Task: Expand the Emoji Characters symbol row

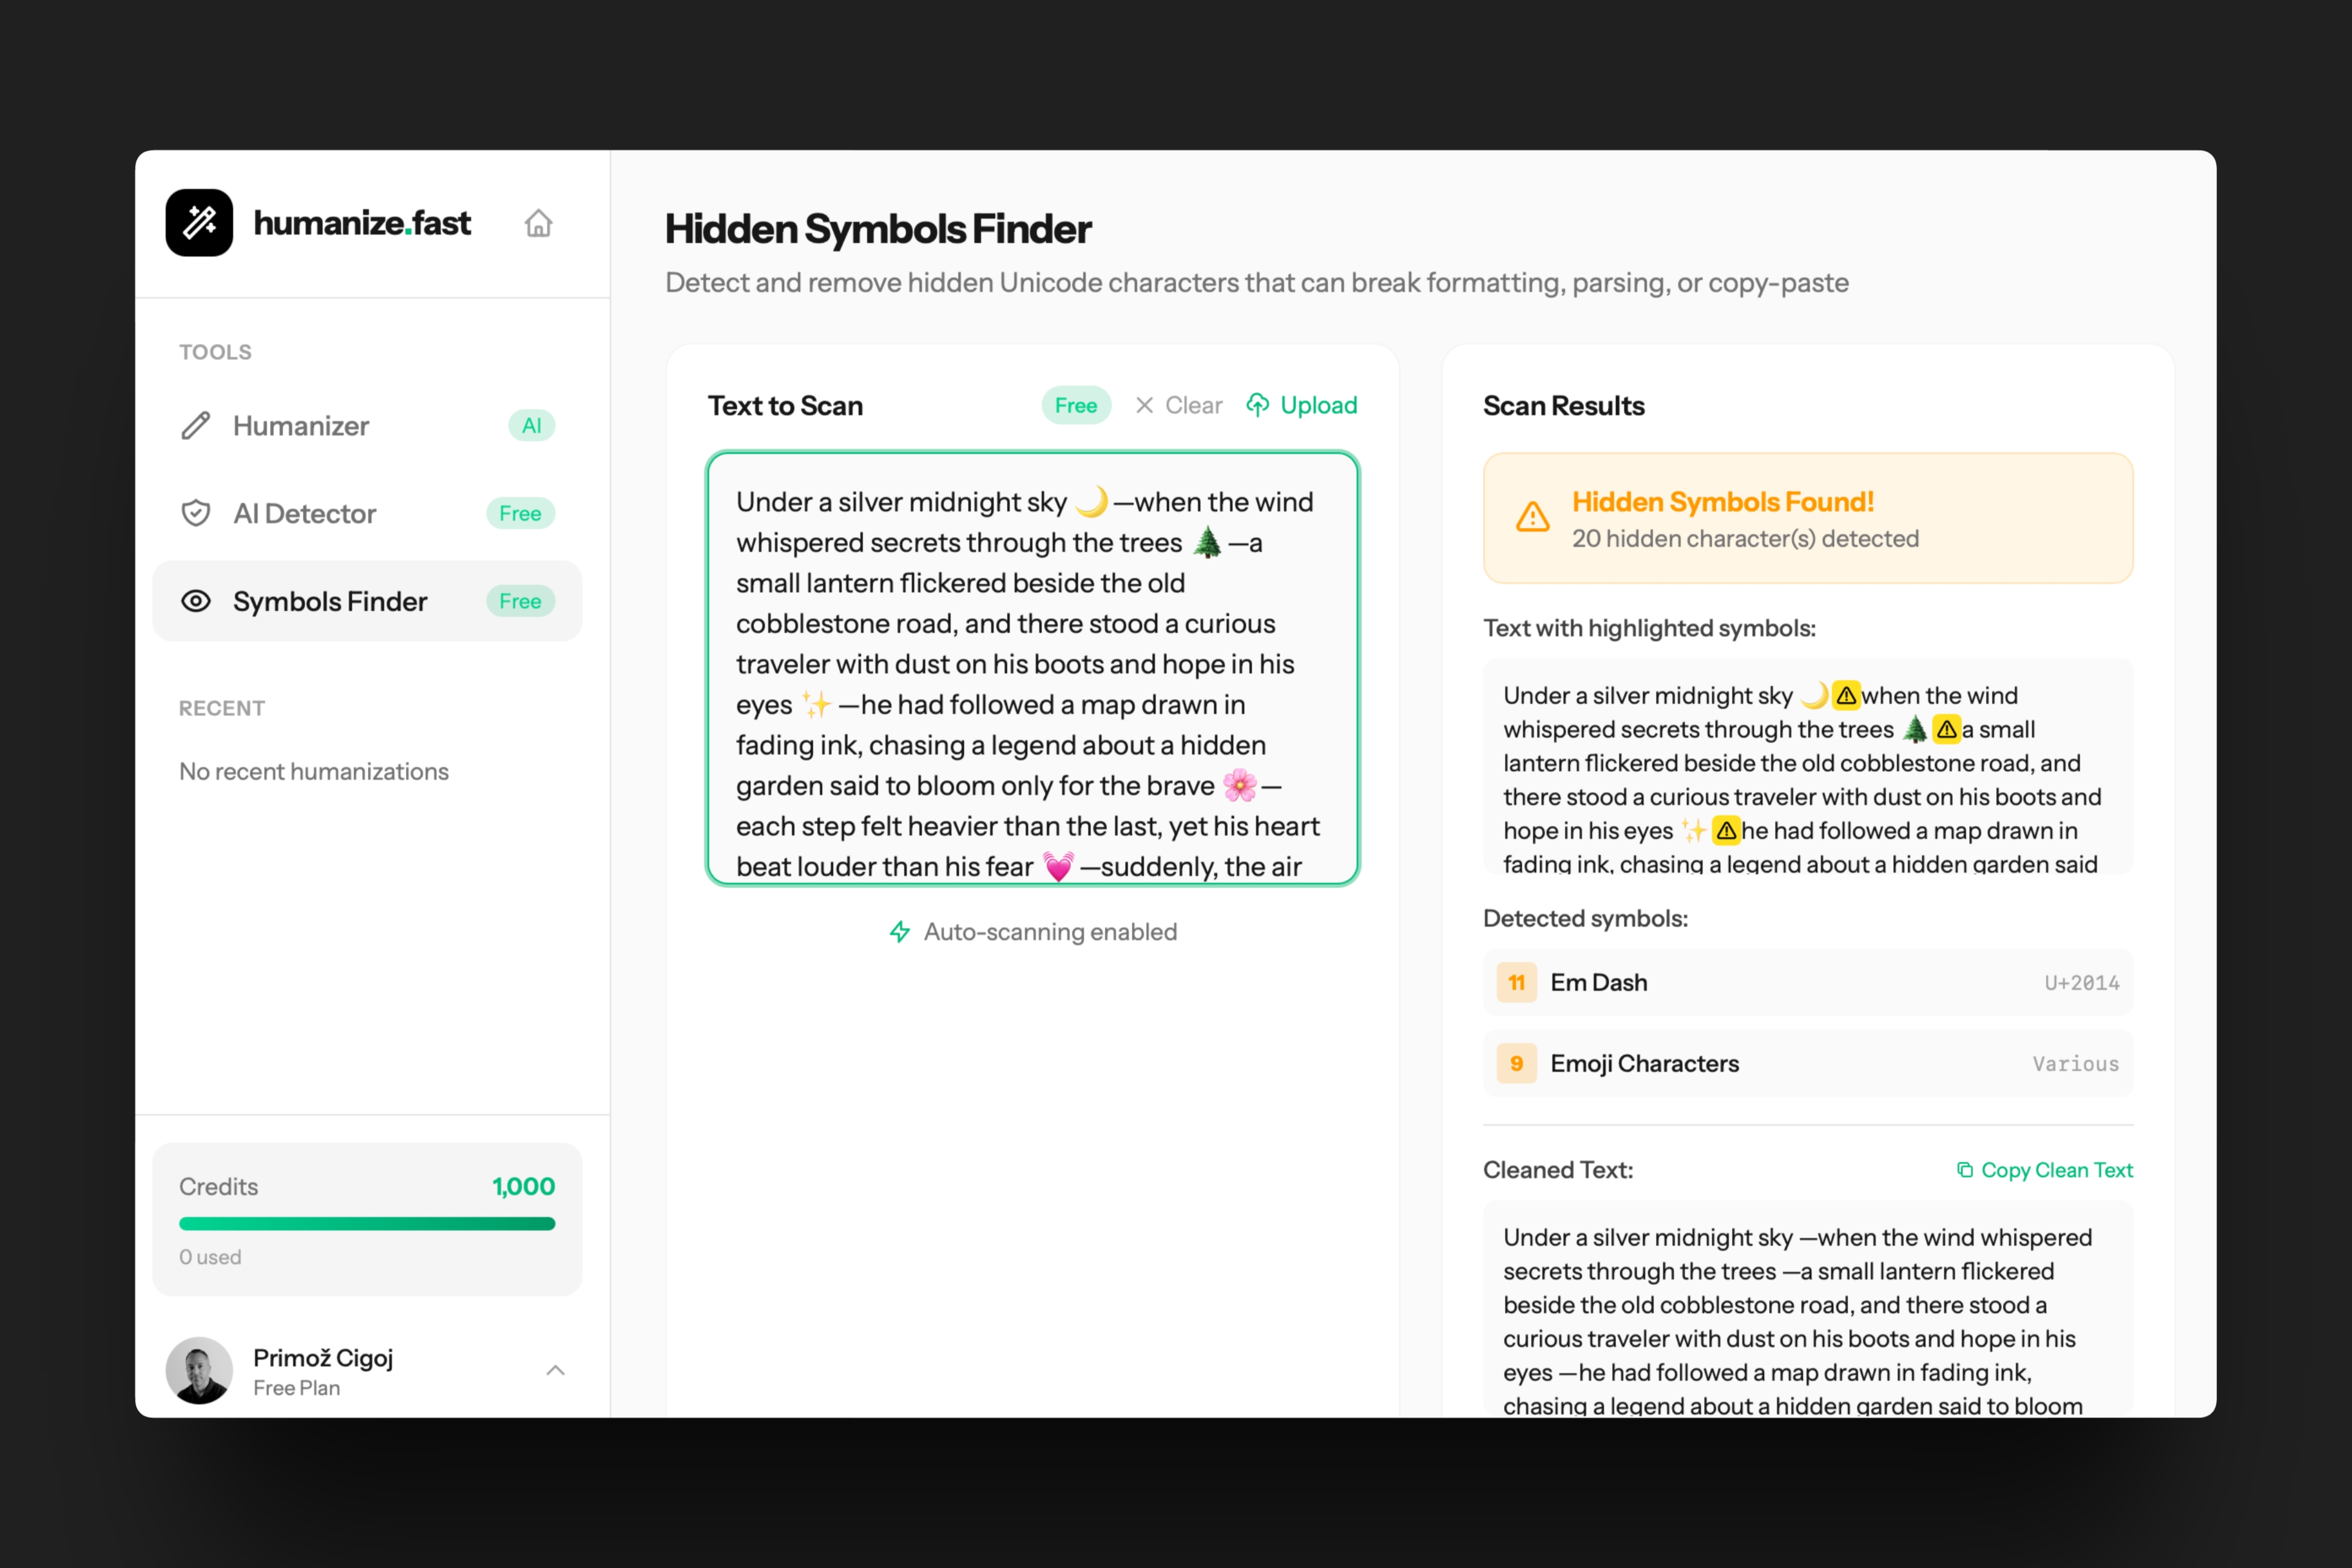Action: pyautogui.click(x=1807, y=1064)
